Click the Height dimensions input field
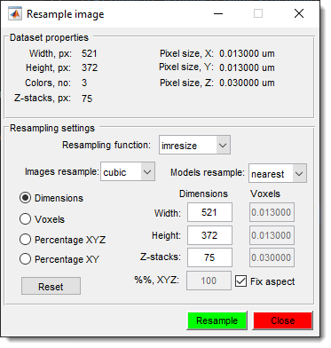Viewport: 331px width, 348px height. pos(209,235)
